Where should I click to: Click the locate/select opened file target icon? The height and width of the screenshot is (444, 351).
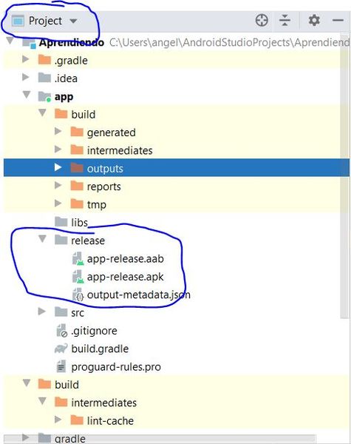pyautogui.click(x=262, y=21)
